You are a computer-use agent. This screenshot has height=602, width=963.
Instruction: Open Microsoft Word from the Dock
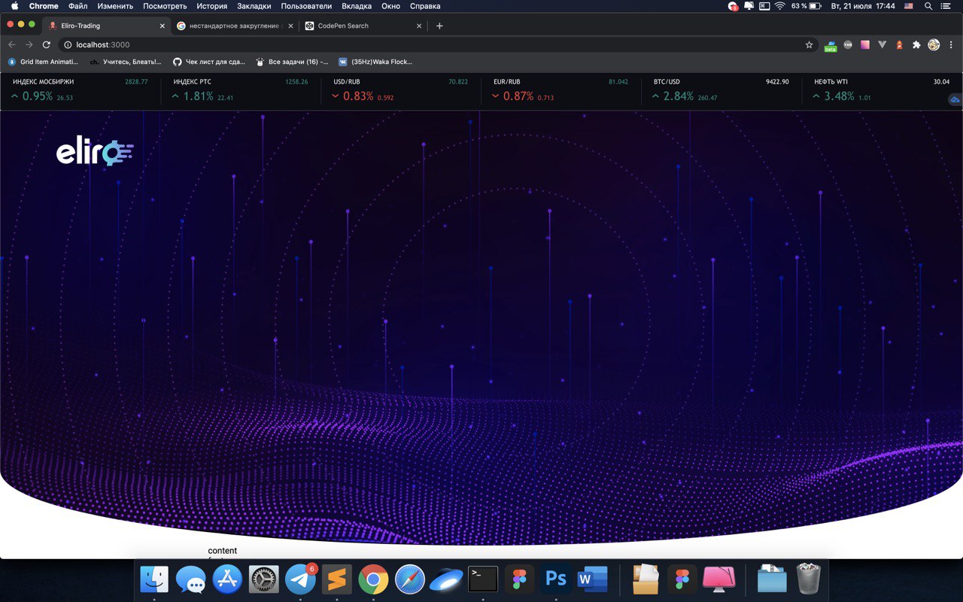point(592,579)
